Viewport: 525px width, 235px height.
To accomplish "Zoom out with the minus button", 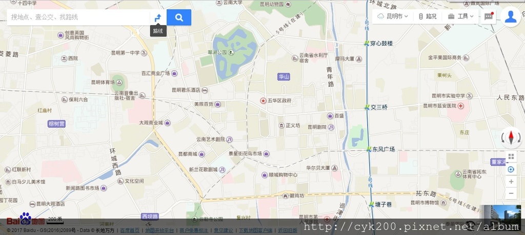I will coord(511,193).
